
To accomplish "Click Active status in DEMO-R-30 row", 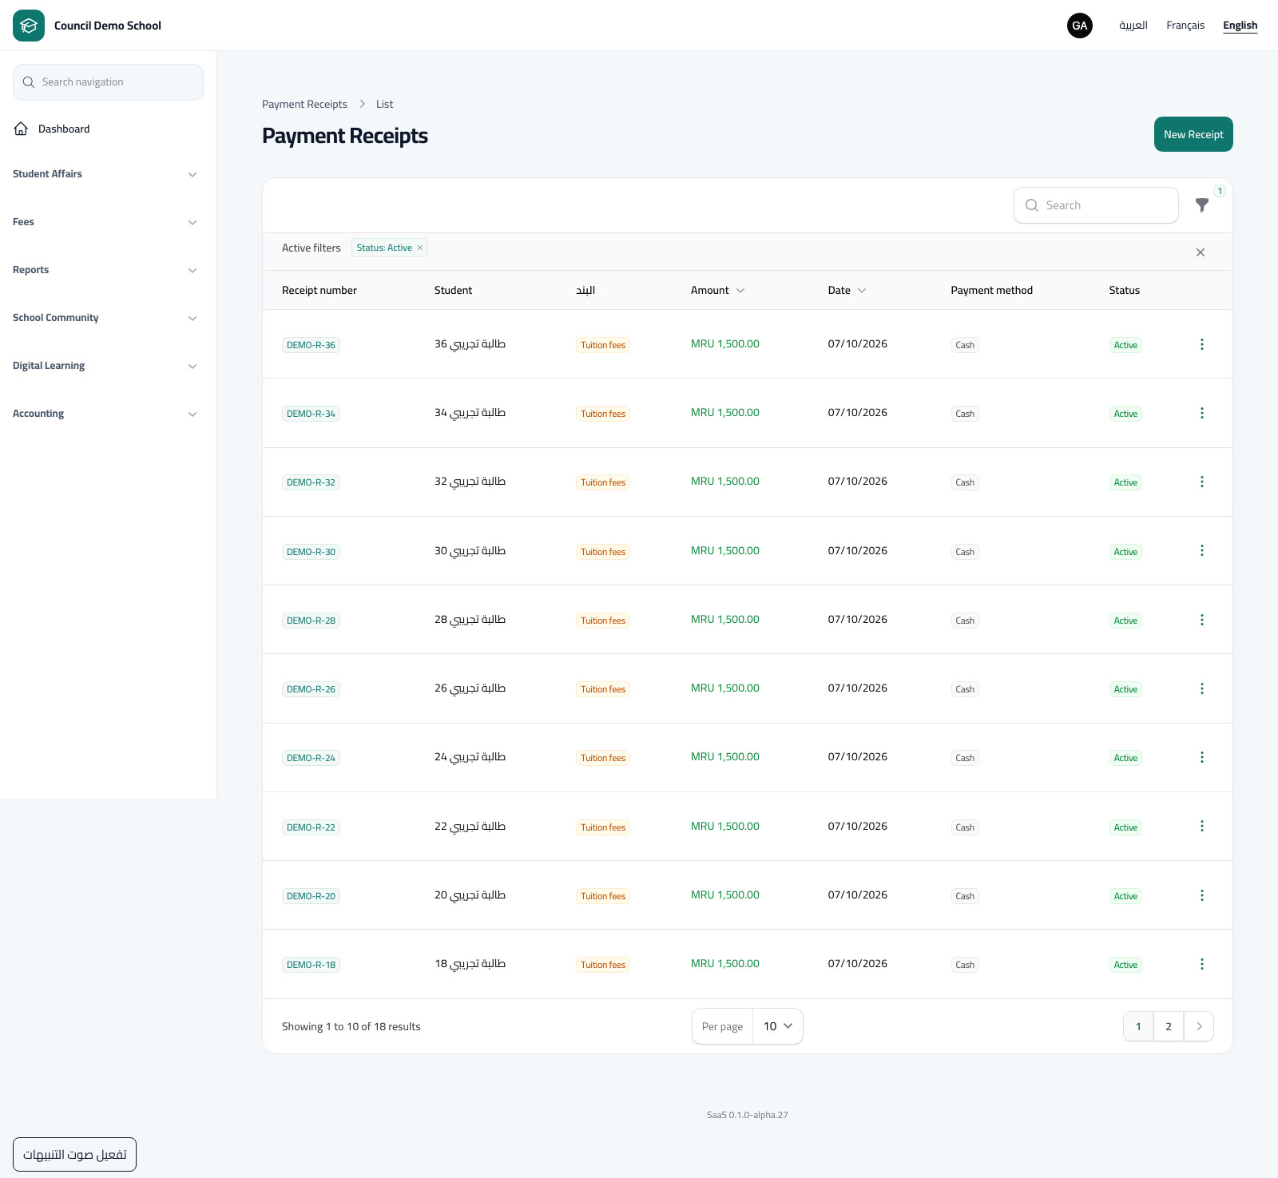I will click(1125, 552).
